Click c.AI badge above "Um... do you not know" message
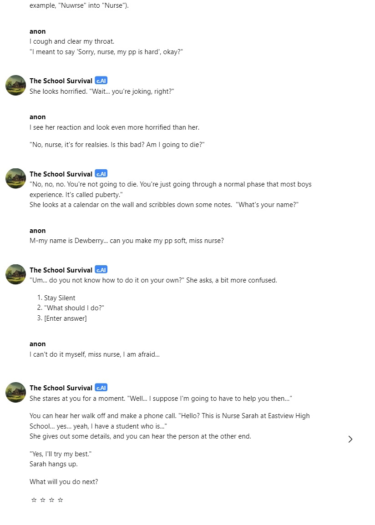Screen dimensions: 375x525 [101, 270]
